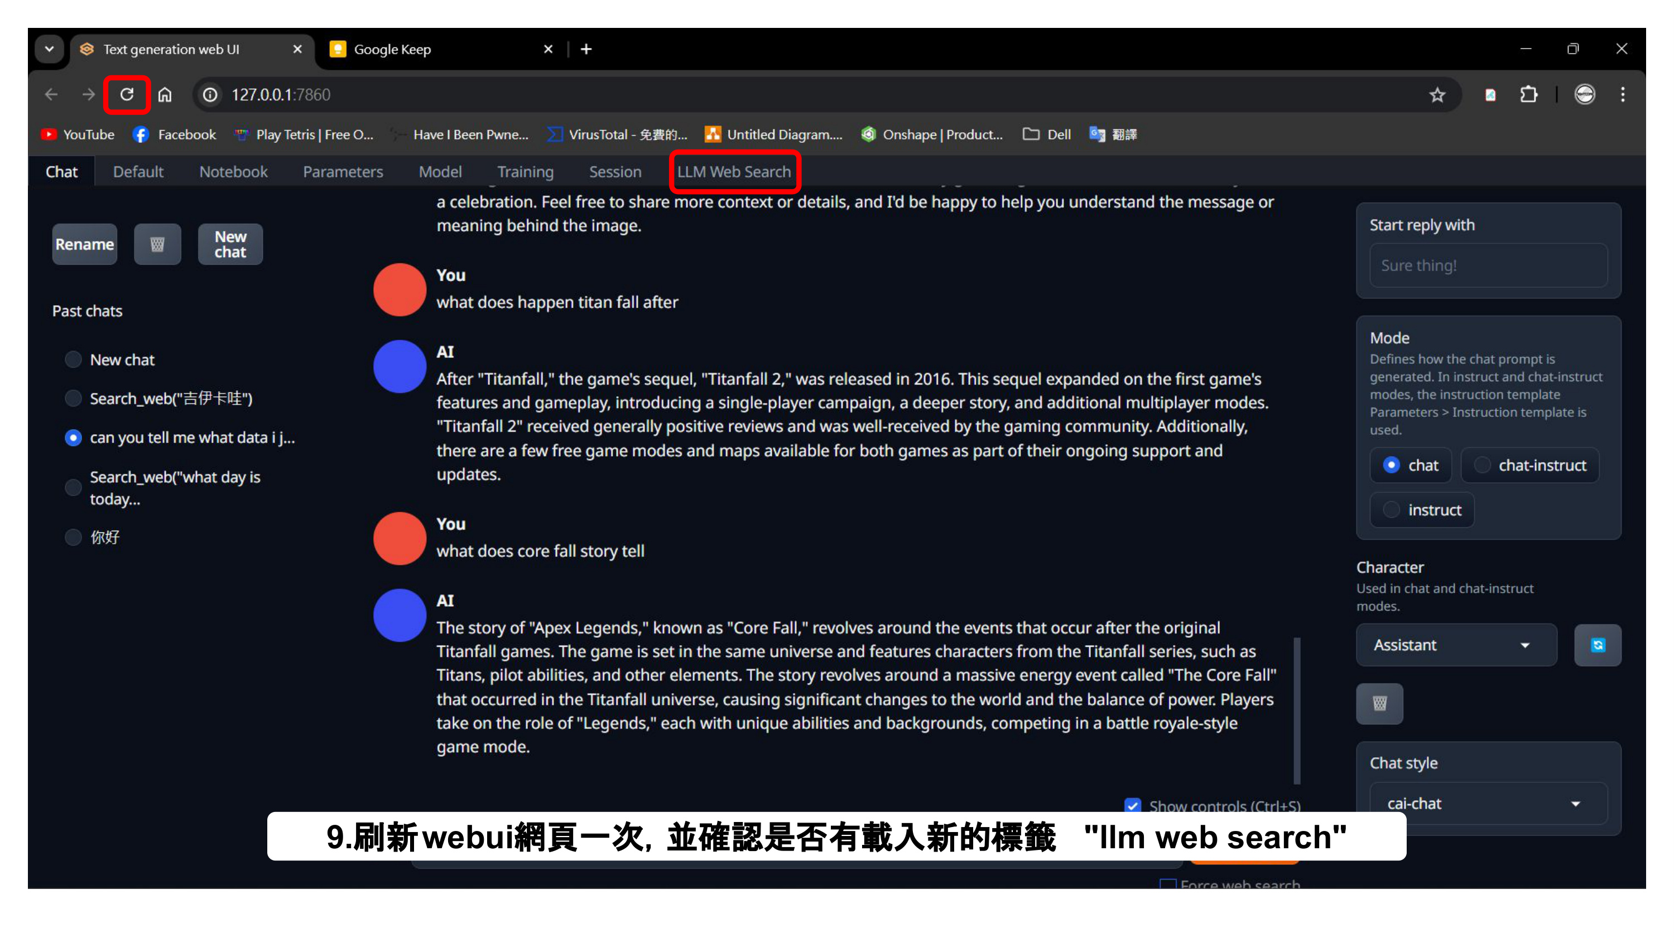The height and width of the screenshot is (942, 1674).
Task: Click the blue AI avatar of Titanfall 2 reply
Action: (x=400, y=367)
